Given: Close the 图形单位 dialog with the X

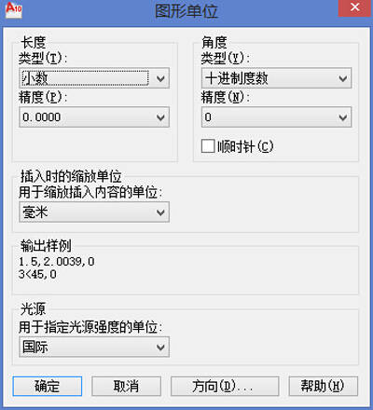Looking at the screenshot, I should 354,7.
